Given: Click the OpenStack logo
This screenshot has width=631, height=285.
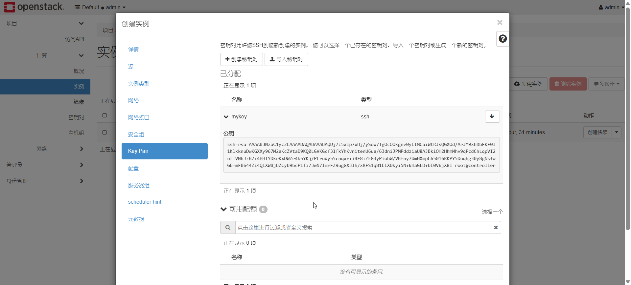Looking at the screenshot, I should pyautogui.click(x=34, y=7).
